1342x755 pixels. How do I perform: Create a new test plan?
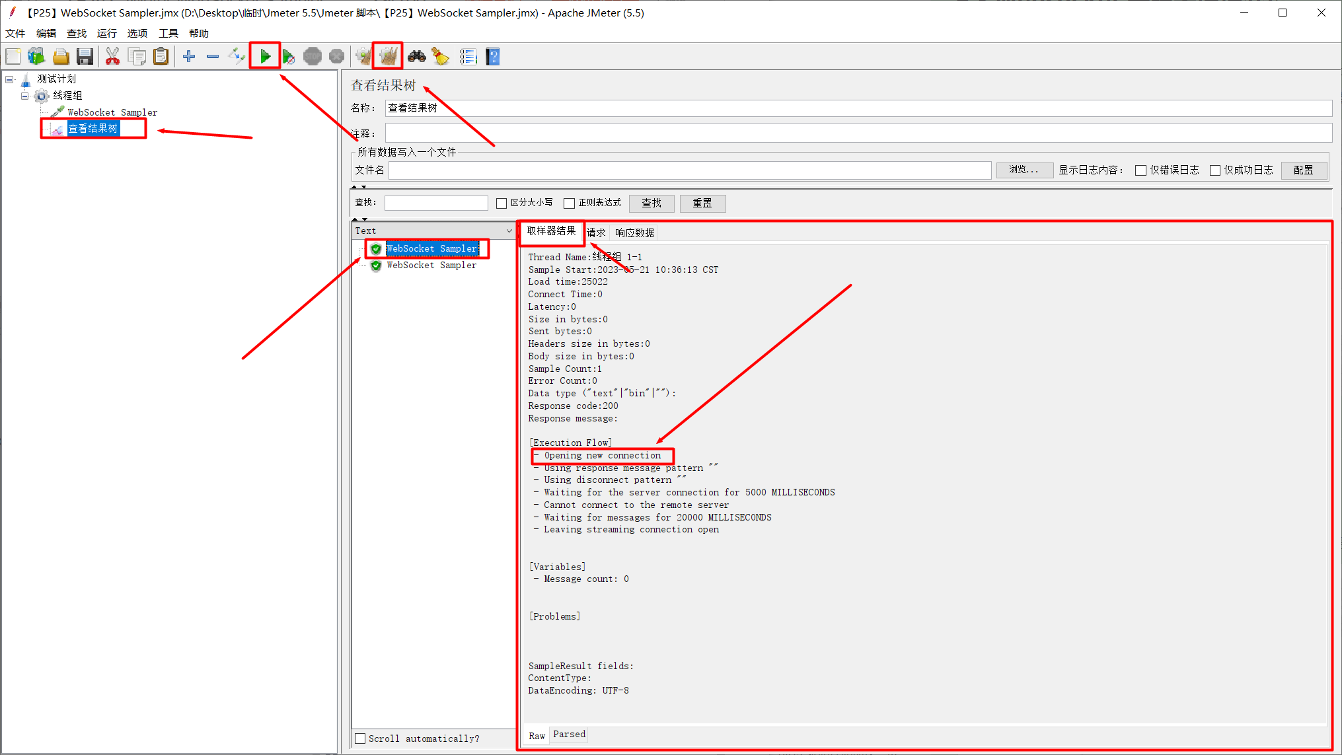[13, 57]
